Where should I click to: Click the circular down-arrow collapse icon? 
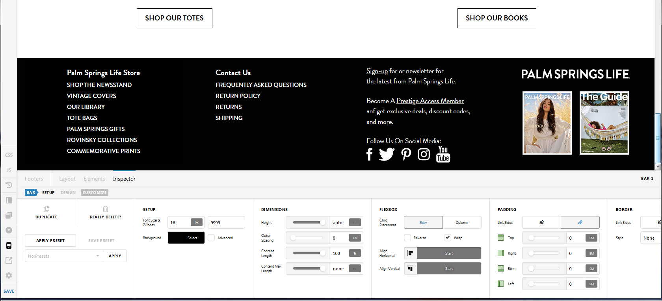coord(9,230)
